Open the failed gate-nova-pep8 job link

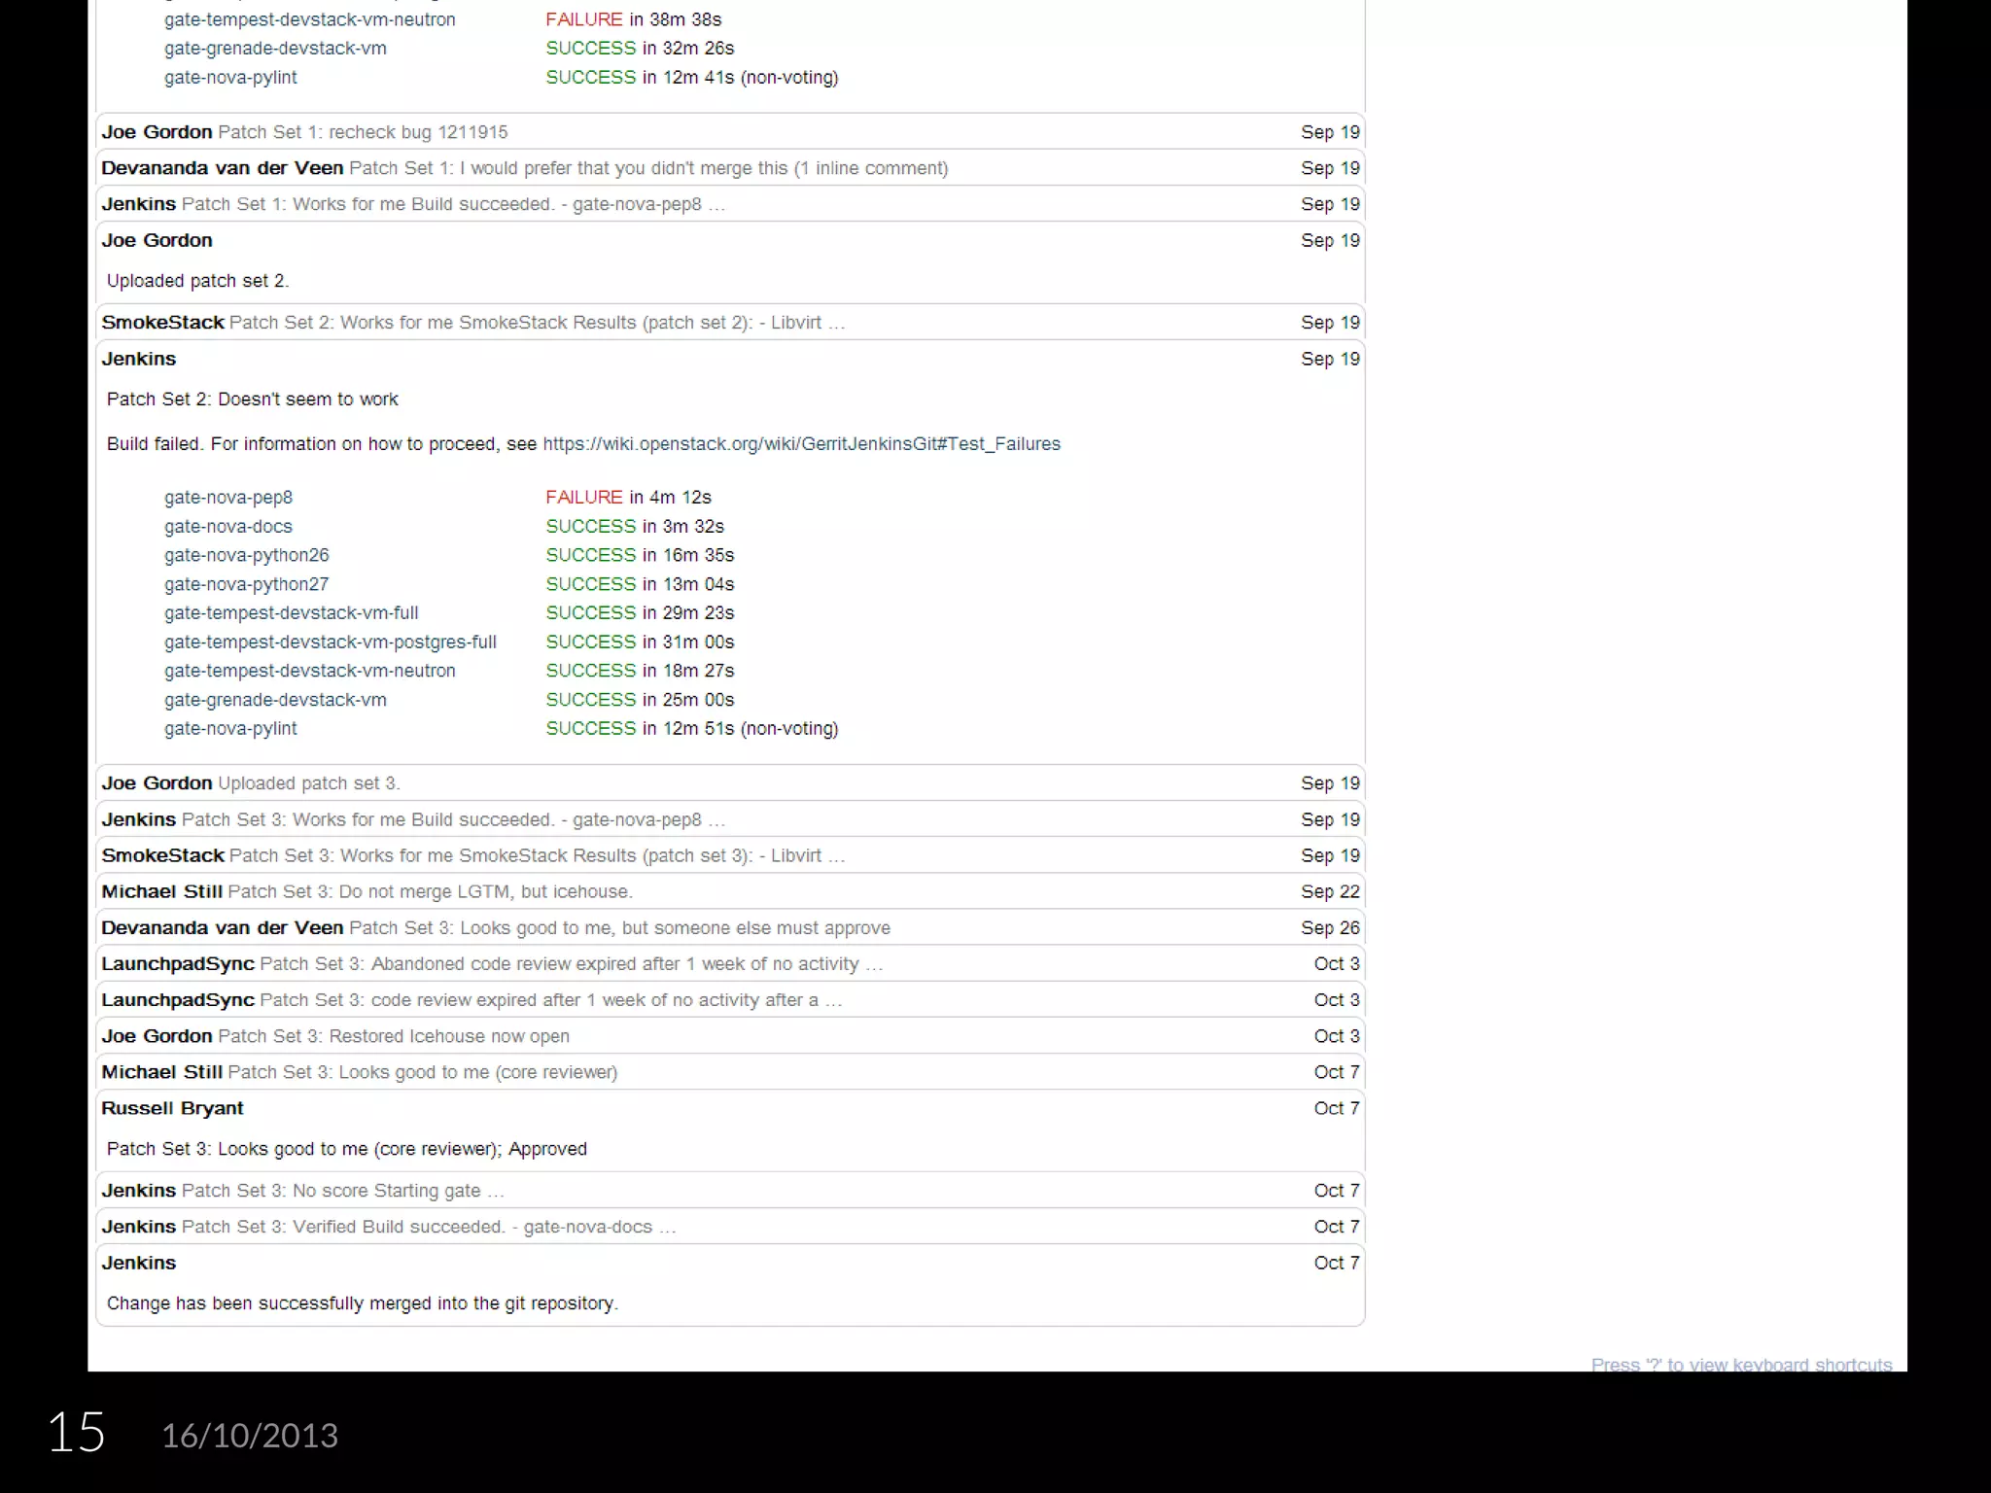(228, 498)
